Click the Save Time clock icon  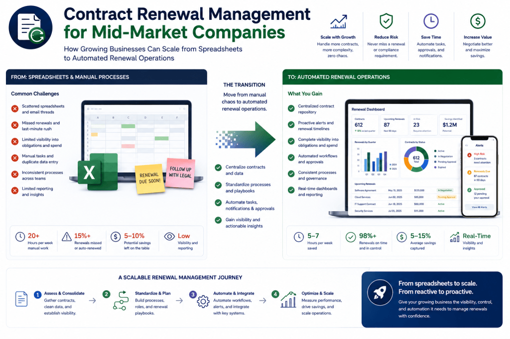[431, 21]
